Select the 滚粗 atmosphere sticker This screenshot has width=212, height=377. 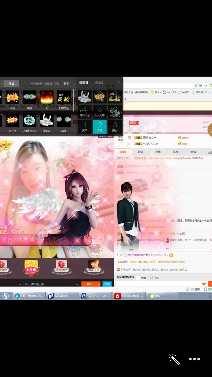point(12,97)
